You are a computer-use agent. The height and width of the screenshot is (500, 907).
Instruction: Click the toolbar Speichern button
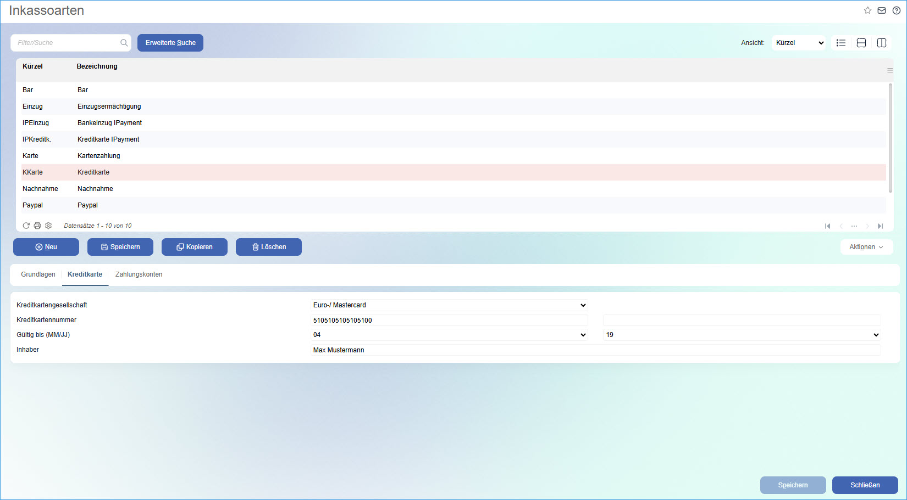tap(120, 247)
